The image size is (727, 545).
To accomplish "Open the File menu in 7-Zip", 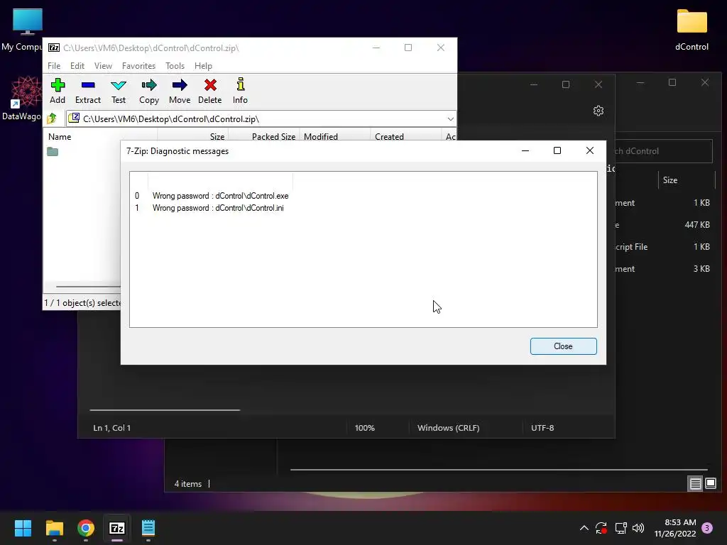I will (54, 66).
